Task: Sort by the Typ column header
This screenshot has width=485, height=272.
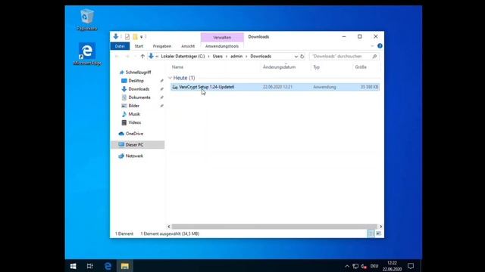Action: (x=317, y=67)
